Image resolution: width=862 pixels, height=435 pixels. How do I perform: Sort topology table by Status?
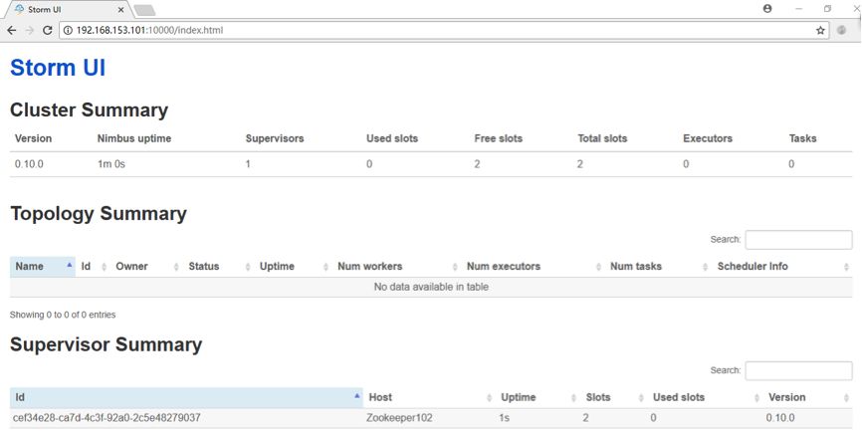point(218,266)
